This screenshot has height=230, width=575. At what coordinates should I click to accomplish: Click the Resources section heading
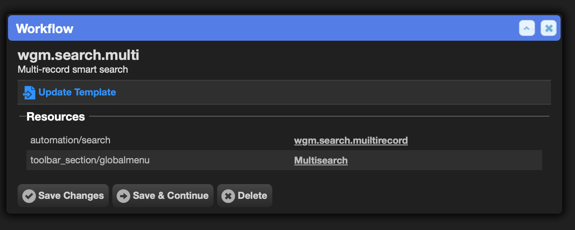(x=56, y=117)
